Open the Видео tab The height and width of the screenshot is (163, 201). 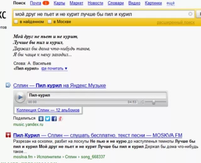[x=134, y=3]
